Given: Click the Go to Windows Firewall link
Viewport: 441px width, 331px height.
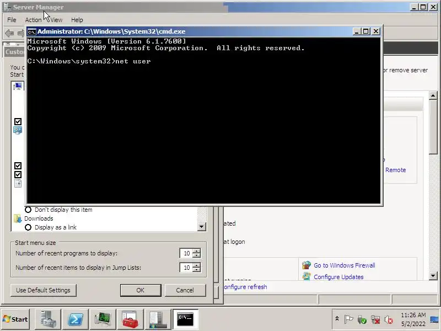Looking at the screenshot, I should pos(344,265).
